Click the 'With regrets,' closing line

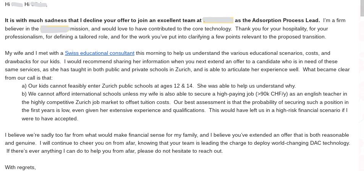pyautogui.click(x=20, y=167)
